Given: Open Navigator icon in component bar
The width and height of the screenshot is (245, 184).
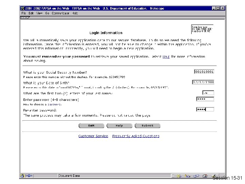Looking at the screenshot, I should click(x=179, y=176).
